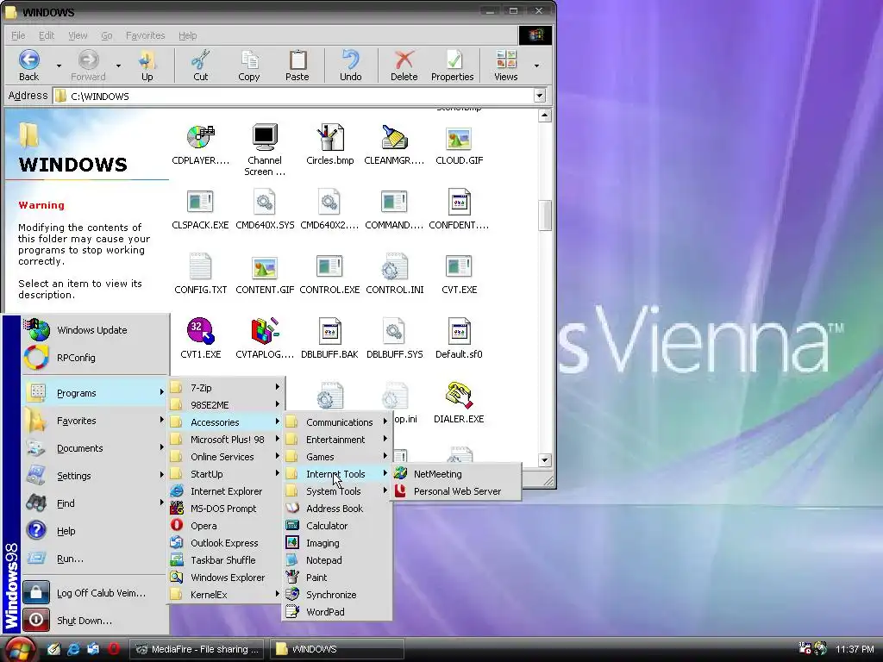Click Internet Explorer quick launch icon
The width and height of the screenshot is (883, 662).
coord(73,649)
